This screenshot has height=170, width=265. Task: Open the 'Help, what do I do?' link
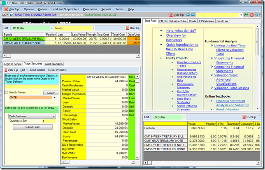coord(181,30)
